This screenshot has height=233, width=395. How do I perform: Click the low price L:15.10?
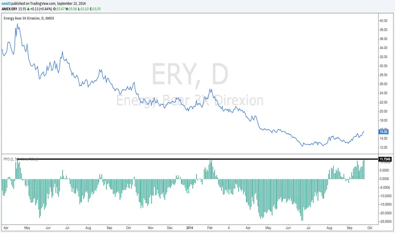click(83, 9)
